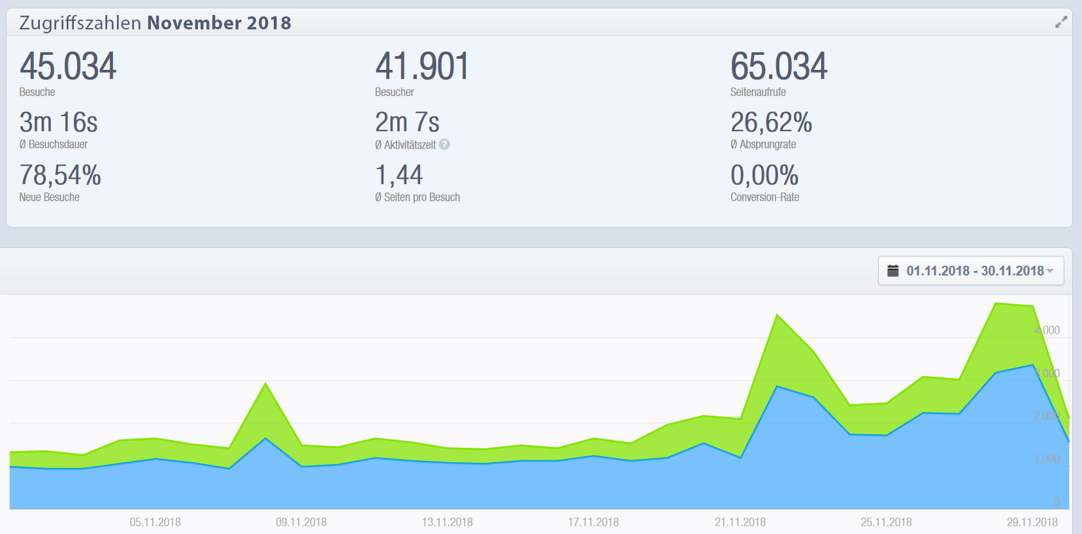Click the 26,62% Absprungrate value

(771, 122)
